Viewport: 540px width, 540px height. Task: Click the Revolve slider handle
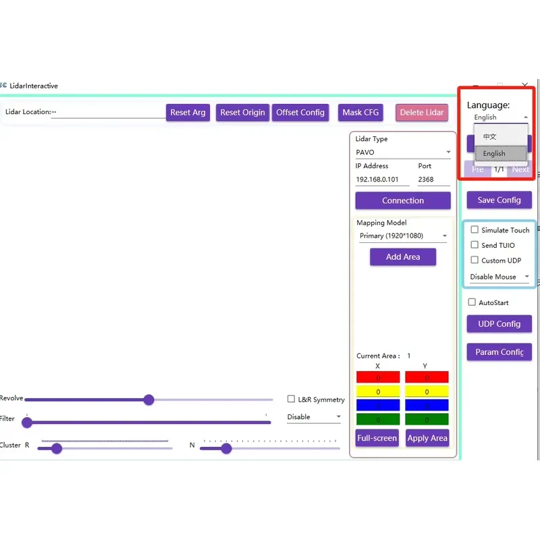(x=148, y=400)
